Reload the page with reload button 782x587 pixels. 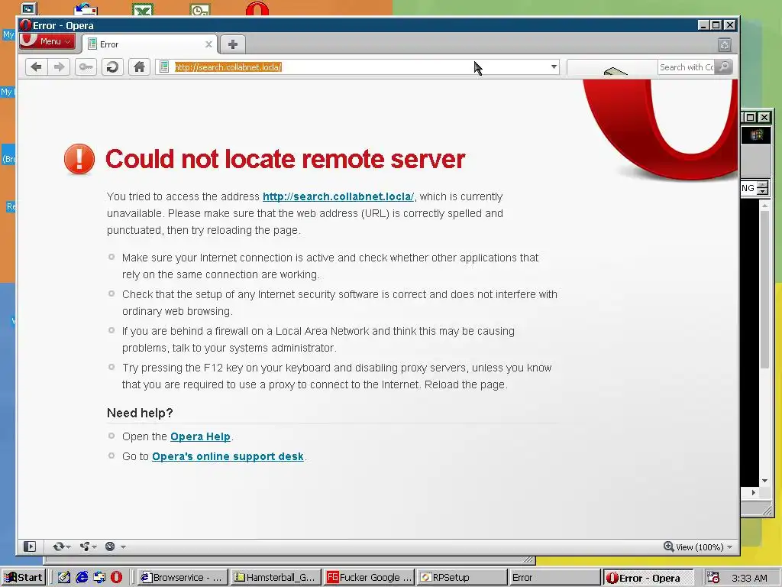(x=113, y=67)
